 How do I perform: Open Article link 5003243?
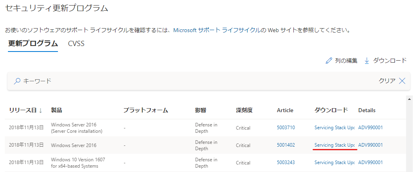[286, 162]
